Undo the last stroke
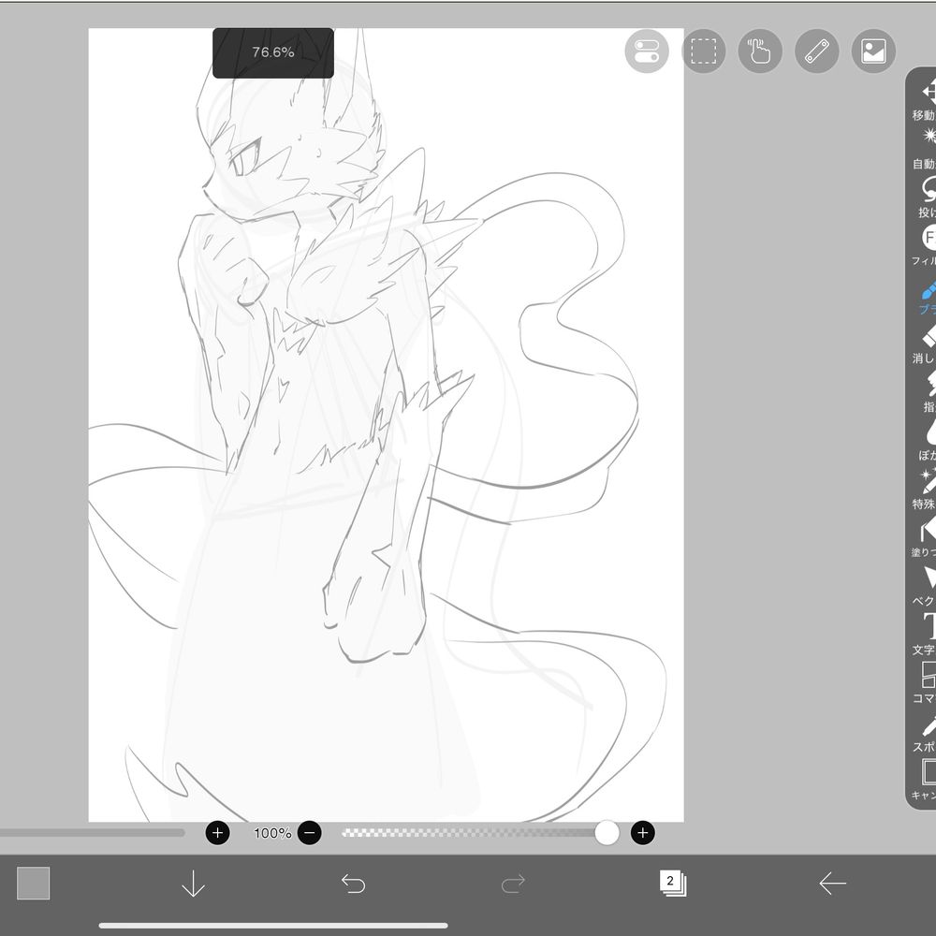This screenshot has height=936, width=936. (x=353, y=883)
